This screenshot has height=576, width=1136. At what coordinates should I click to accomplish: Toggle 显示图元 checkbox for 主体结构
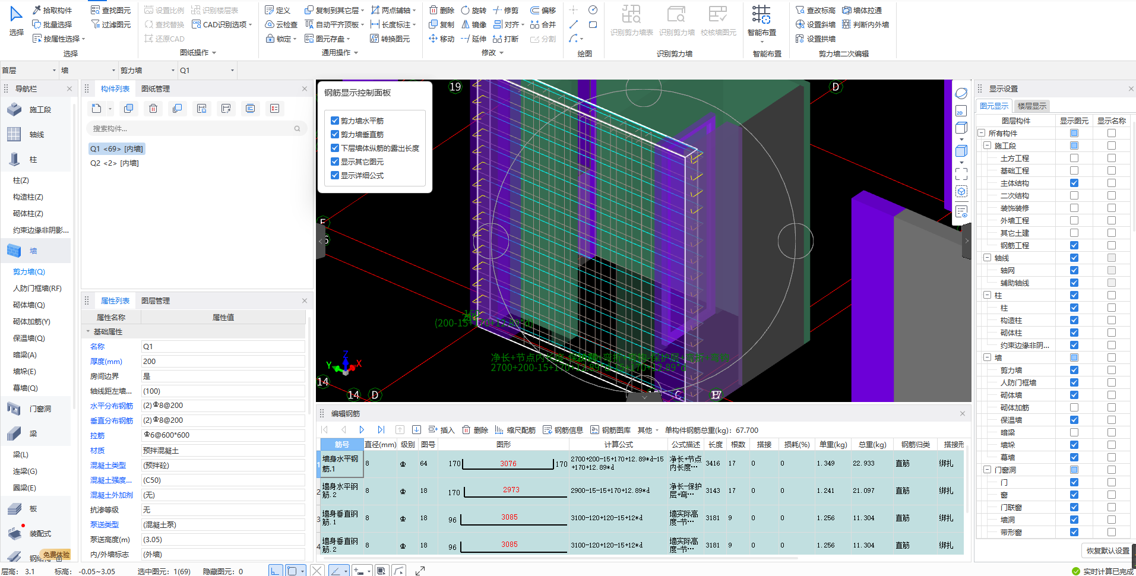coord(1074,183)
